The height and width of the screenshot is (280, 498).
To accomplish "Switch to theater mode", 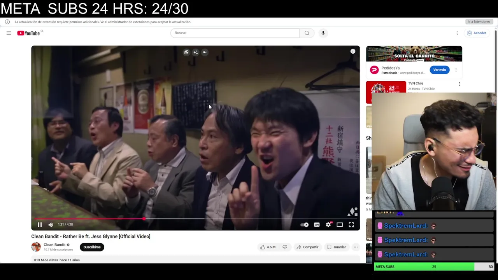I will [340, 224].
